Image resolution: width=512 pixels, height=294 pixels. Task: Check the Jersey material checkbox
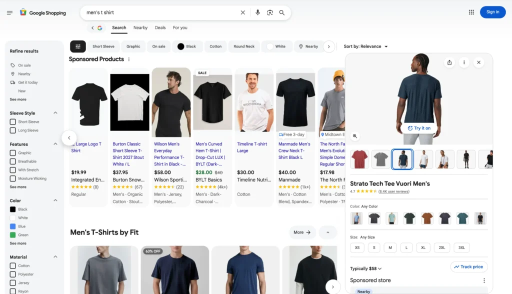click(12, 283)
